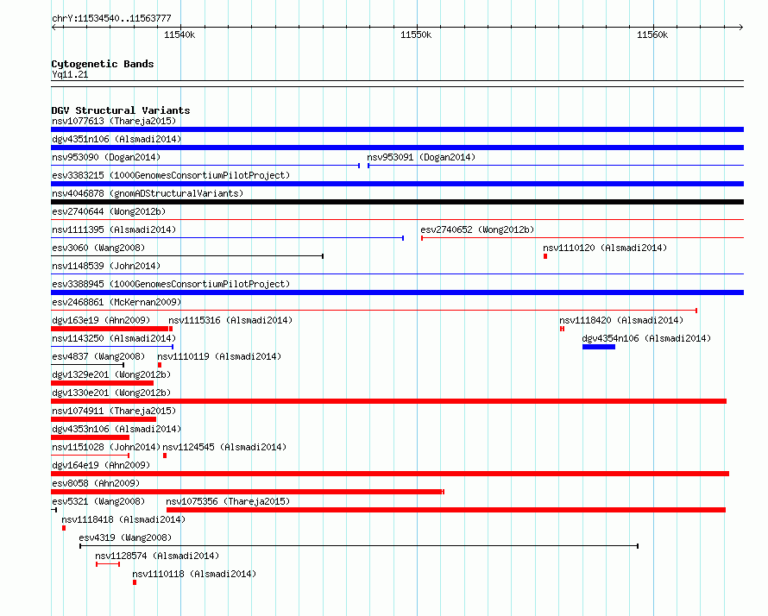Click nsv1074911 (Thareja2015) label
Screen dimensions: 768x616
[x=114, y=411]
